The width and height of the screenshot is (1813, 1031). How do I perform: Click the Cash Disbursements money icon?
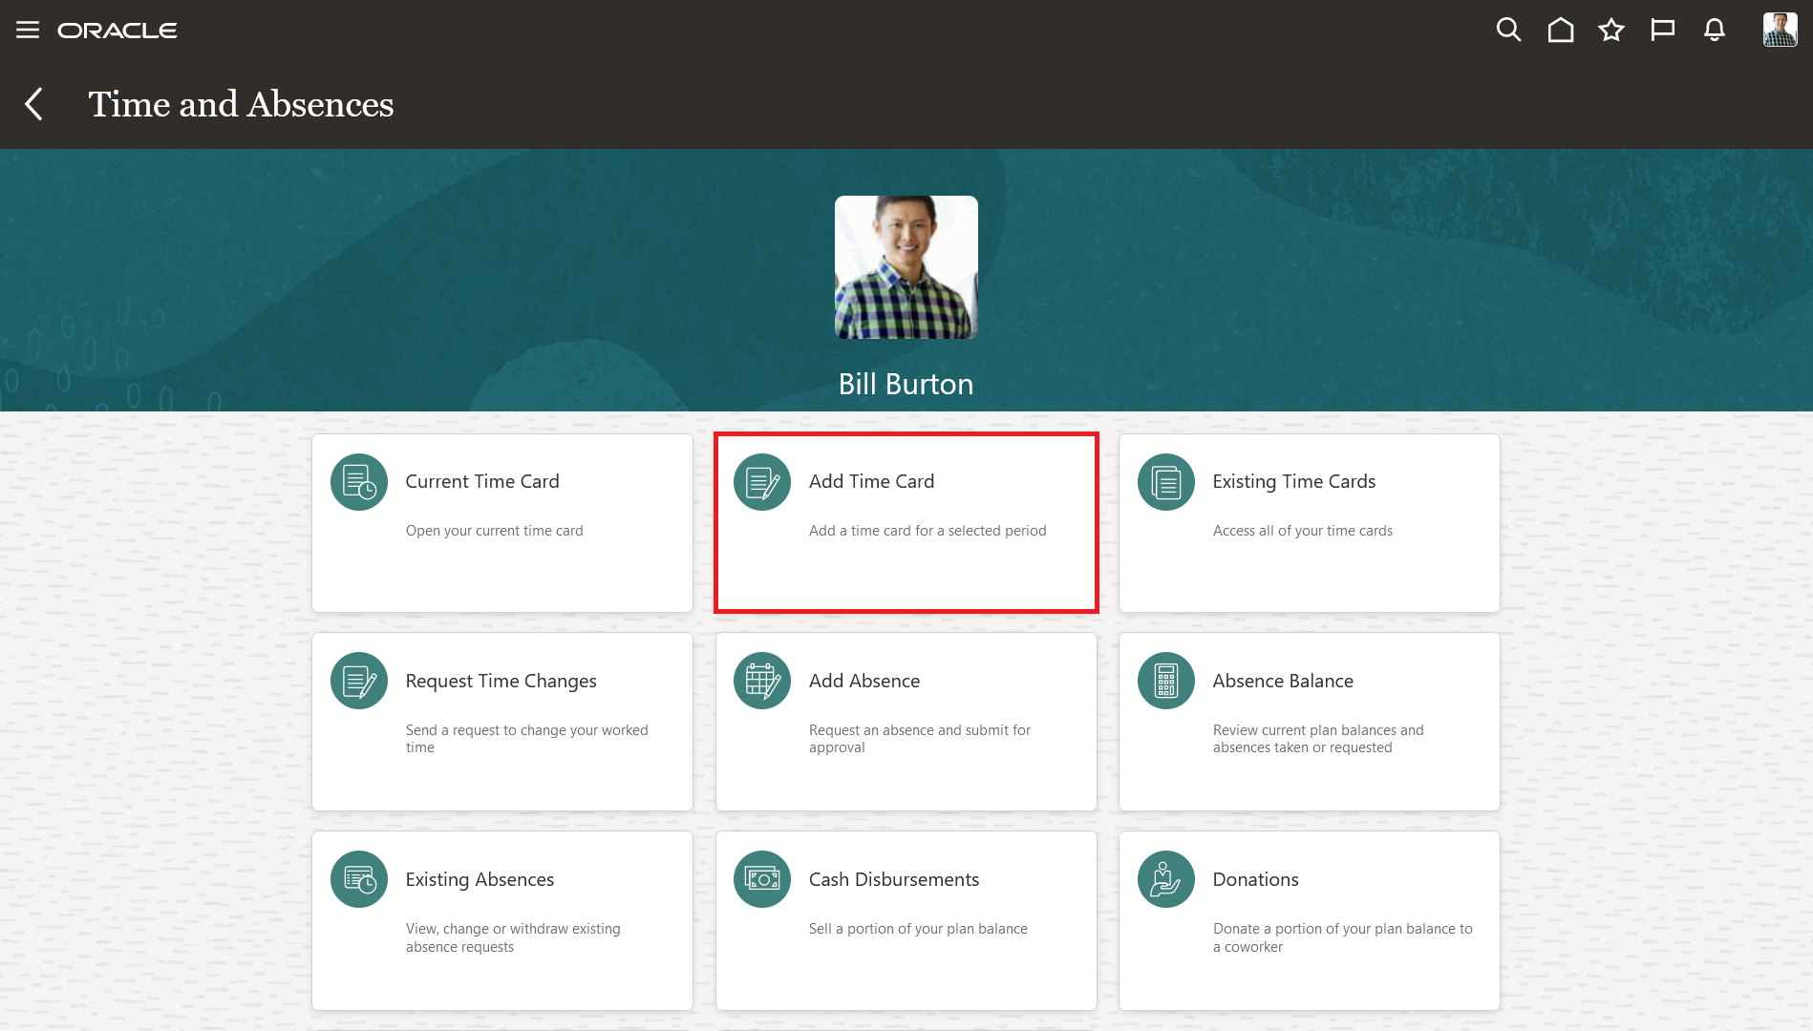pyautogui.click(x=761, y=879)
